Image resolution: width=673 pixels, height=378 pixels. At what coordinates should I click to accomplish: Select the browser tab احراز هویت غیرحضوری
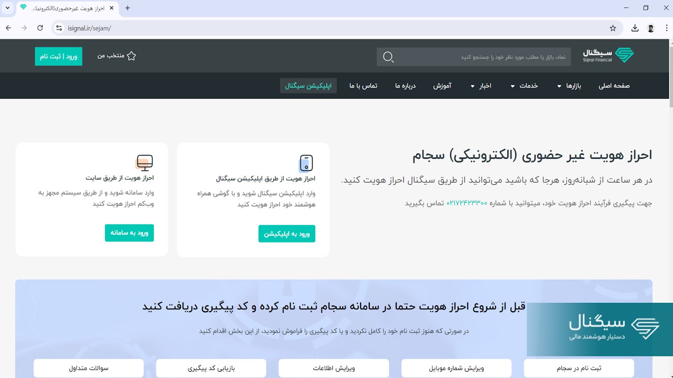point(67,8)
